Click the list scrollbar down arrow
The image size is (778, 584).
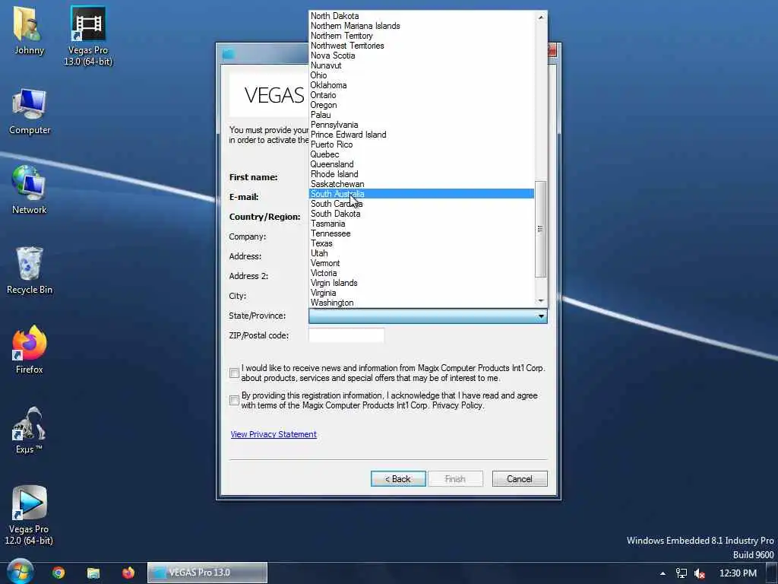coord(541,300)
